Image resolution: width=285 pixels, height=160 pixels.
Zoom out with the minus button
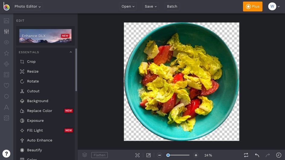click(159, 155)
